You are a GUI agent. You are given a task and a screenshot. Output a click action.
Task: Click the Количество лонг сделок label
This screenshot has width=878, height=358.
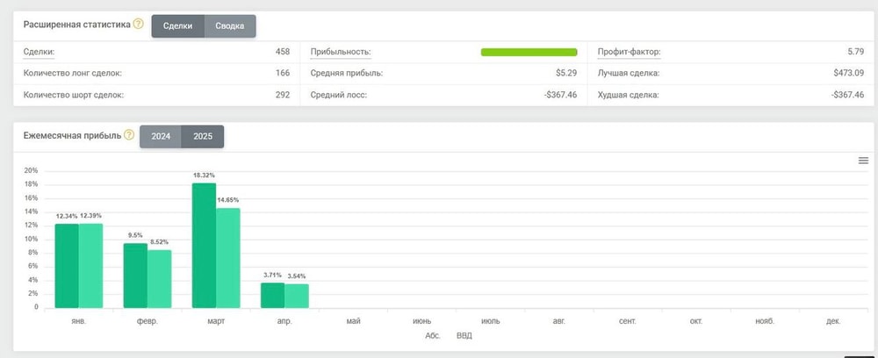[72, 73]
